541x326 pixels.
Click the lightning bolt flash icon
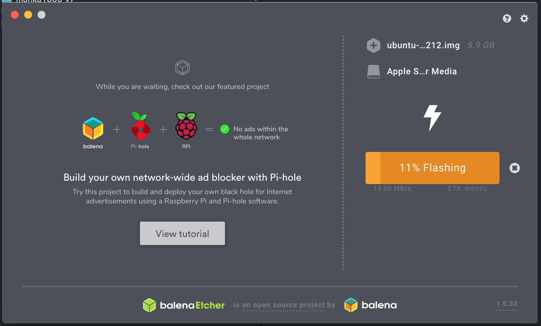point(432,118)
